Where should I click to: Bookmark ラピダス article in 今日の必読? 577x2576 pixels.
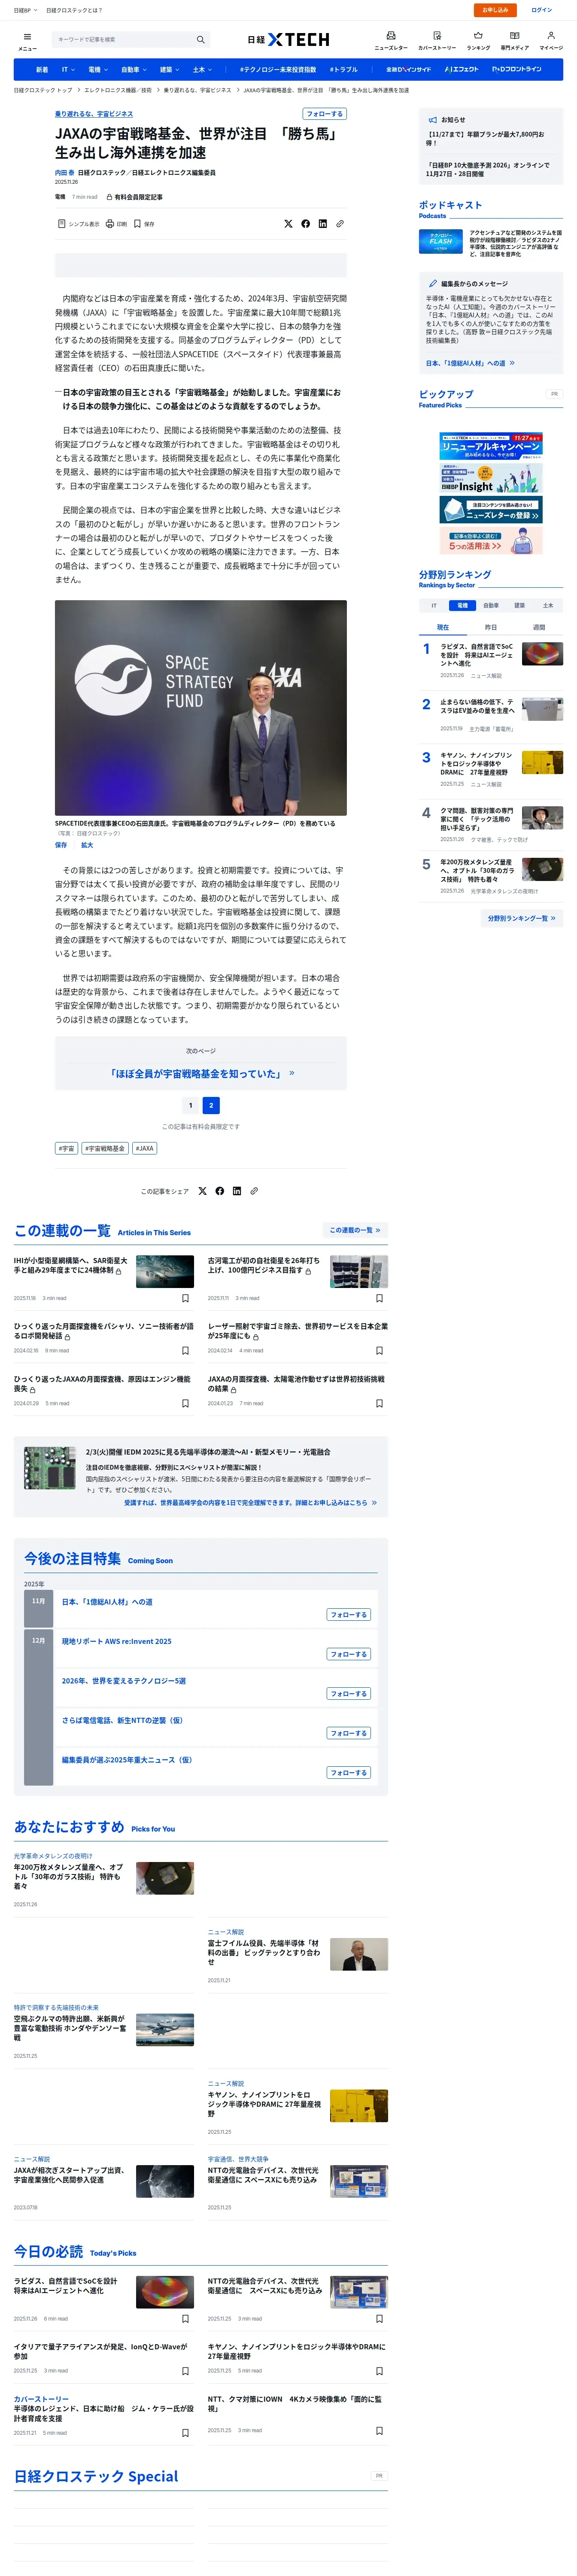tap(185, 2318)
